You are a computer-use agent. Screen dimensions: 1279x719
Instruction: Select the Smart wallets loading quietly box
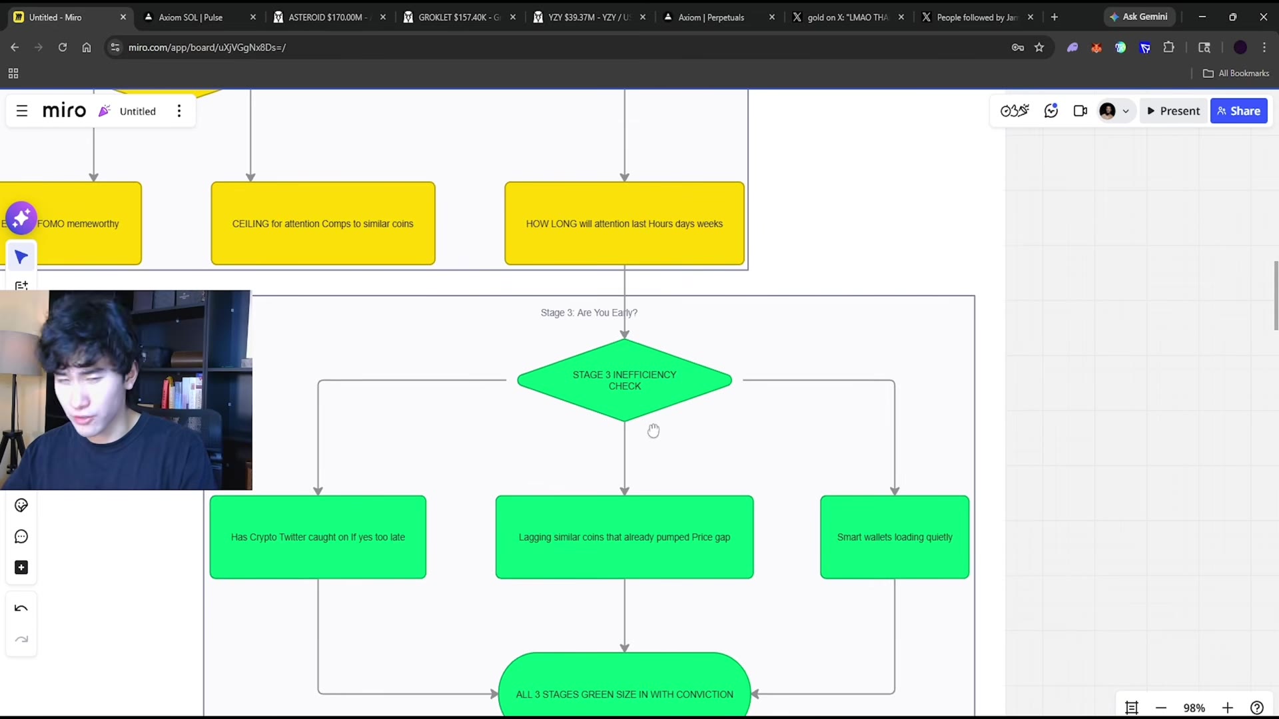[895, 537]
